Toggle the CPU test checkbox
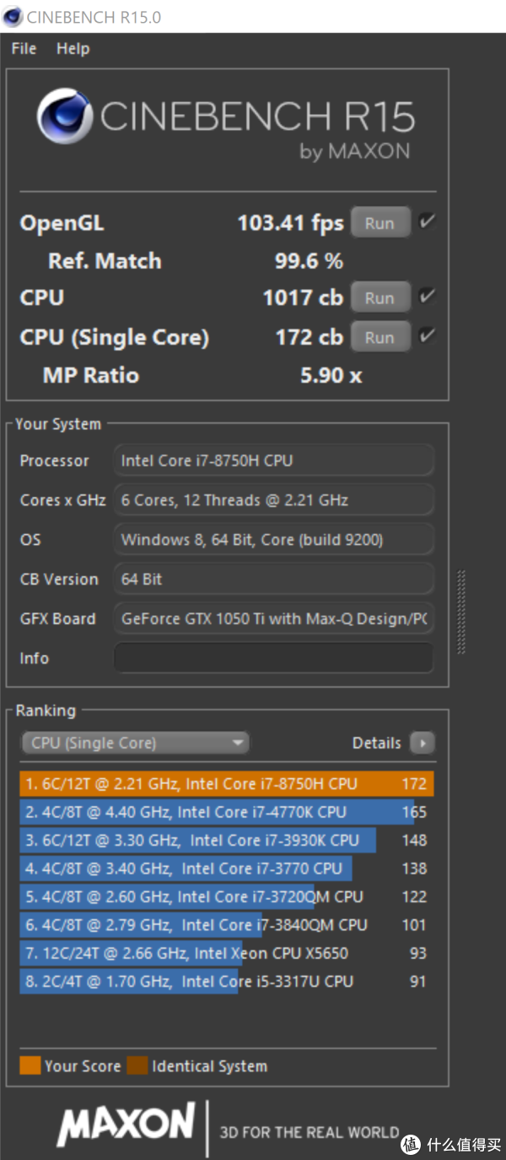The width and height of the screenshot is (506, 1160). tap(427, 297)
